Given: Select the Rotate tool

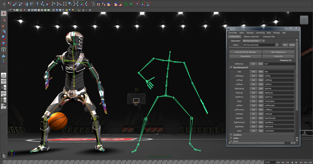Looking at the screenshot, I should 4,36.
